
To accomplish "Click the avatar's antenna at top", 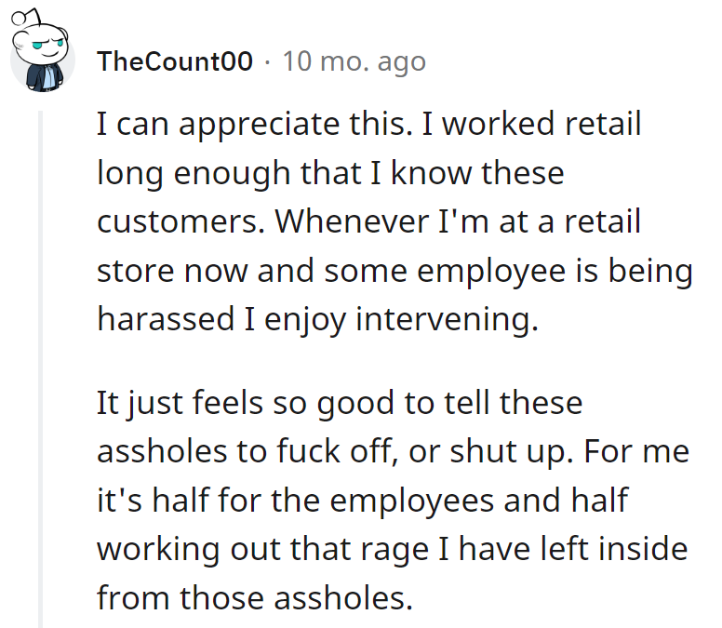I will (x=26, y=18).
